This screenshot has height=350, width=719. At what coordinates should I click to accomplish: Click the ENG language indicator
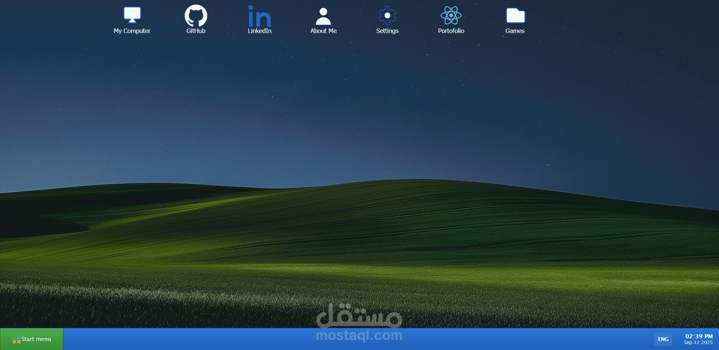click(x=663, y=339)
